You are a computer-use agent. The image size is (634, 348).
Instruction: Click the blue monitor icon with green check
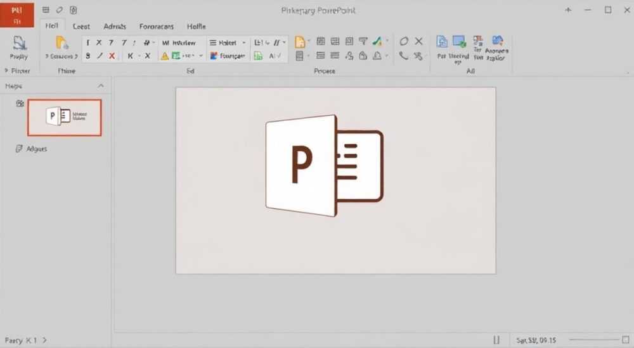pos(459,42)
